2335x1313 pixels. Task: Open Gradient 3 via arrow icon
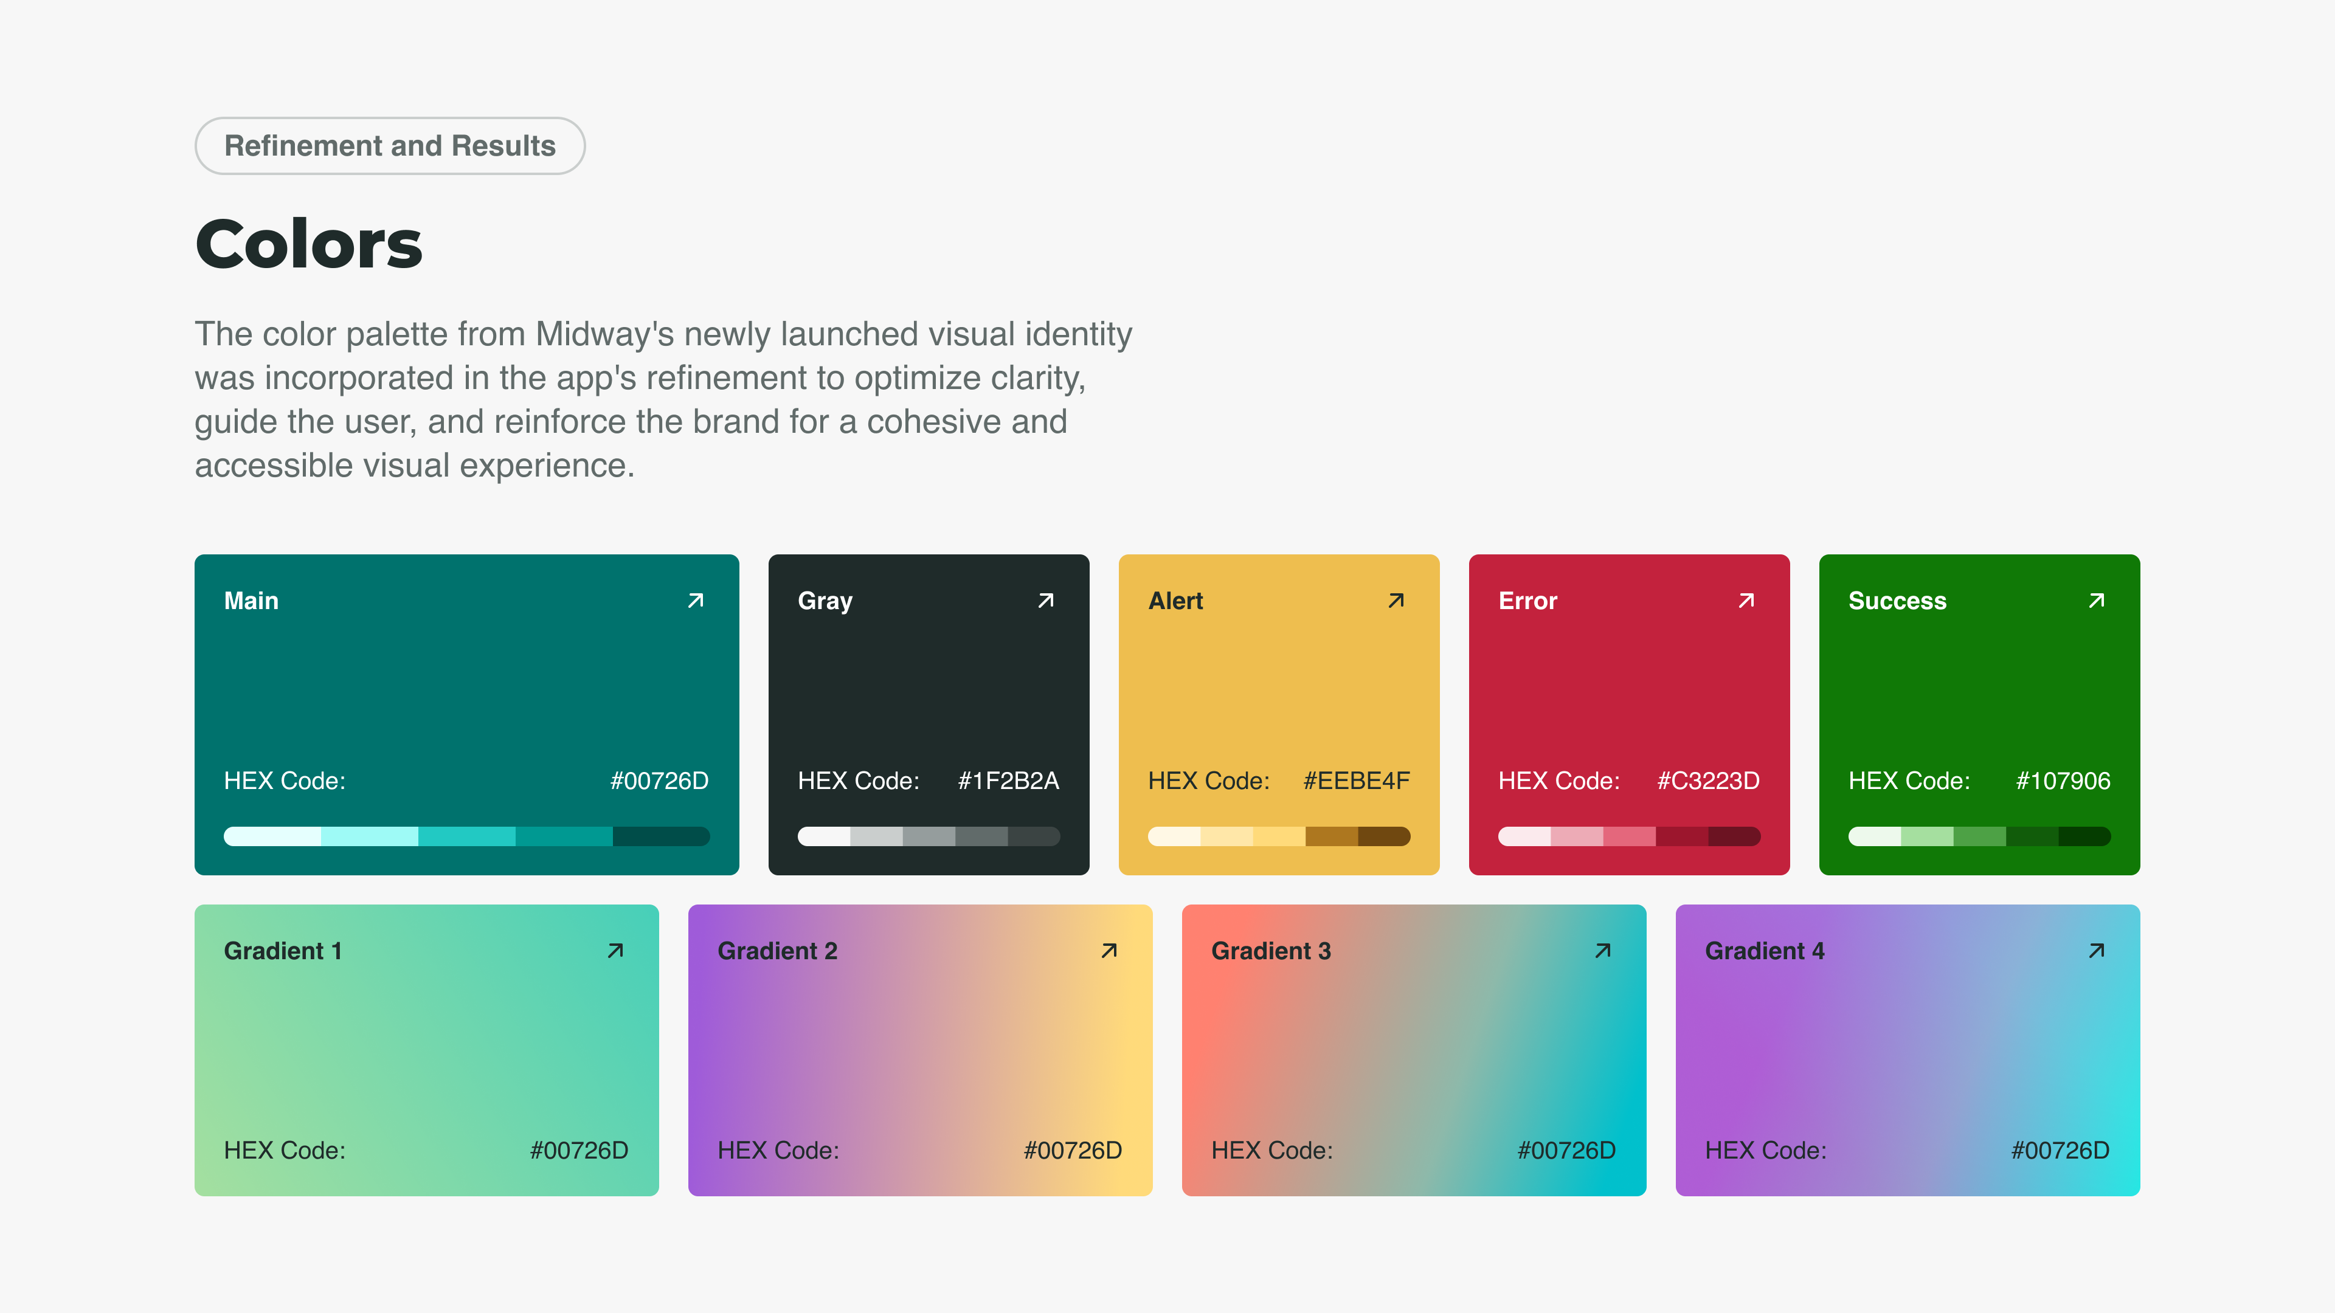pos(1603,951)
